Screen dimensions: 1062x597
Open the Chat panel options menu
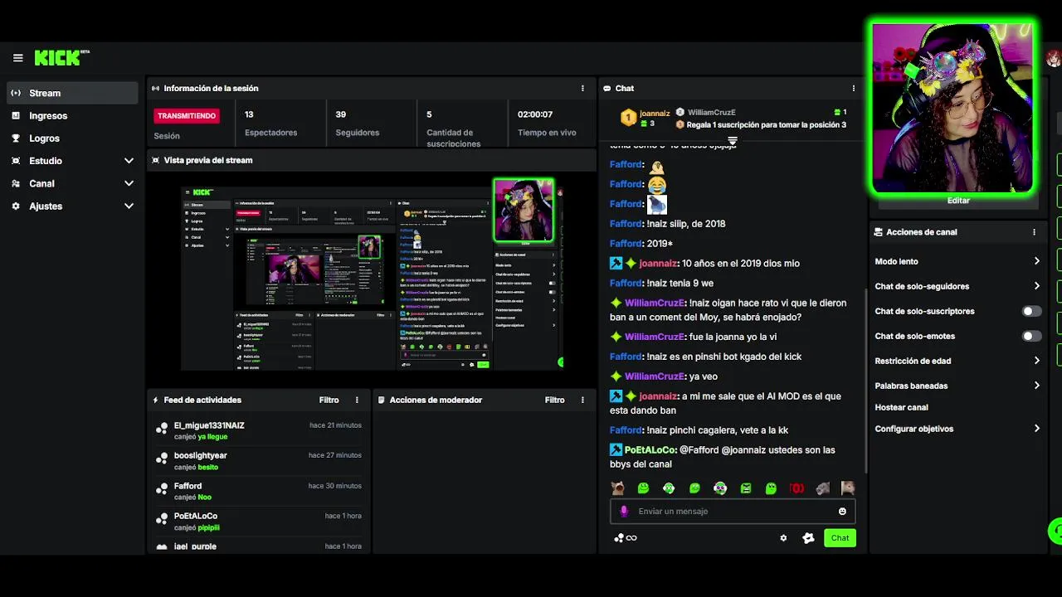(x=853, y=88)
